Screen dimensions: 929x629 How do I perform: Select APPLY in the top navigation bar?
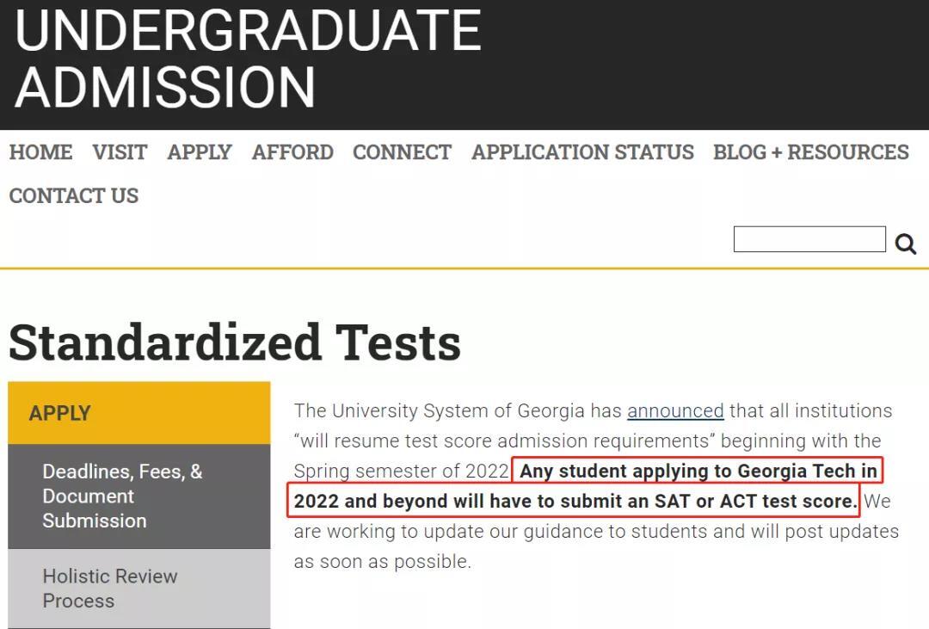[x=200, y=152]
